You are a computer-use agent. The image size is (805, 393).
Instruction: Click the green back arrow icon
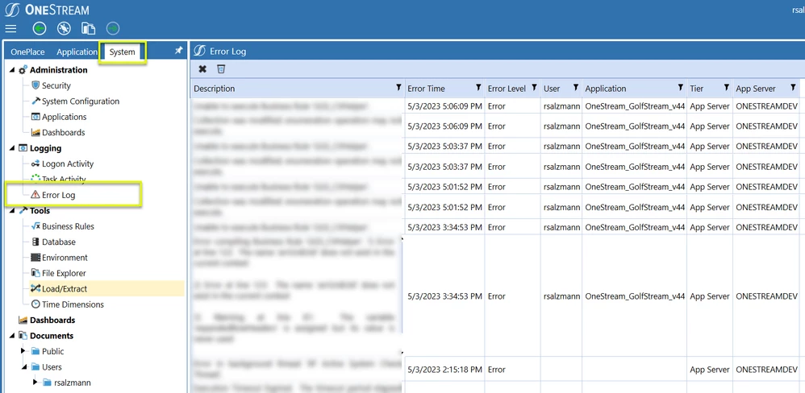[x=40, y=29]
